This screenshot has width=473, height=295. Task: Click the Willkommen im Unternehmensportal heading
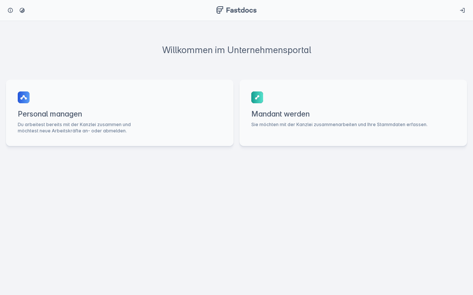click(236, 50)
